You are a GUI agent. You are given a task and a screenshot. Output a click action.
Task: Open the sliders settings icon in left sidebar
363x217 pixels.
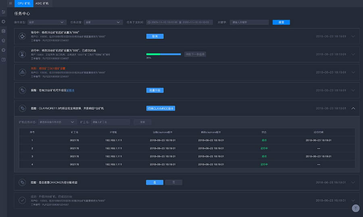click(4, 12)
